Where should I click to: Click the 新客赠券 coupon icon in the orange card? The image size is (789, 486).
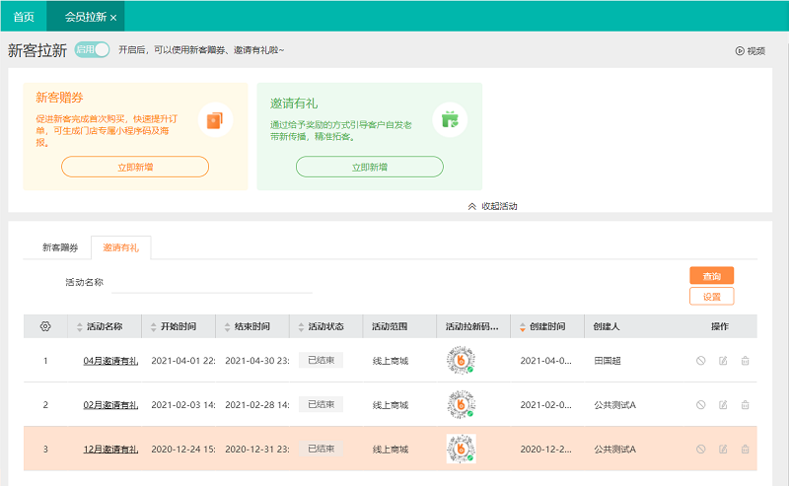click(215, 120)
